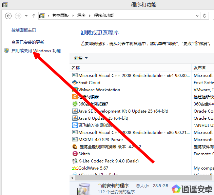214x195 pixels.
Task: Click the Java SE Development Kit icon
Action: (75, 111)
